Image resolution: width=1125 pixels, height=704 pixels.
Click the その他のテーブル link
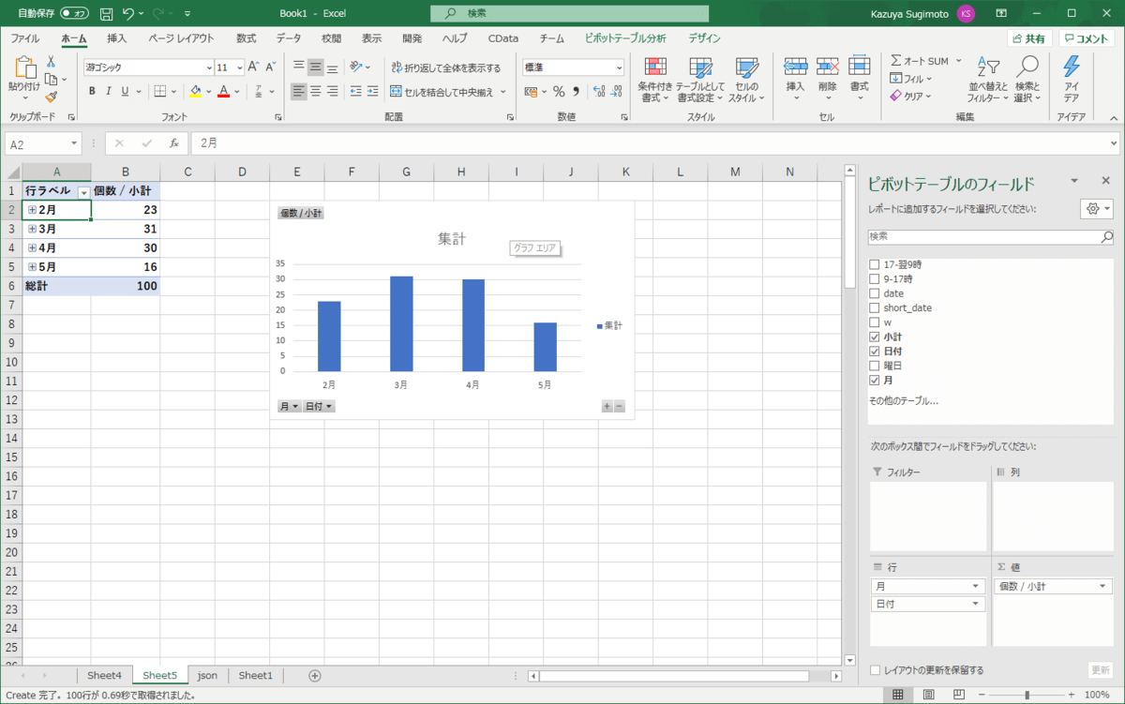coord(903,400)
